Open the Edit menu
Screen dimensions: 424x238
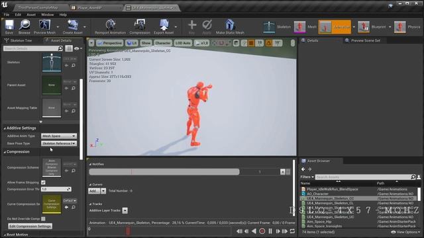pyautogui.click(x=18, y=15)
